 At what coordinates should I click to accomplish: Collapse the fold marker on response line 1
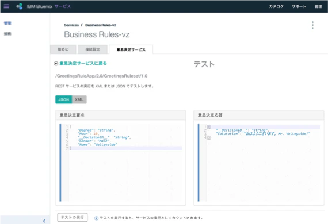click(x=209, y=126)
